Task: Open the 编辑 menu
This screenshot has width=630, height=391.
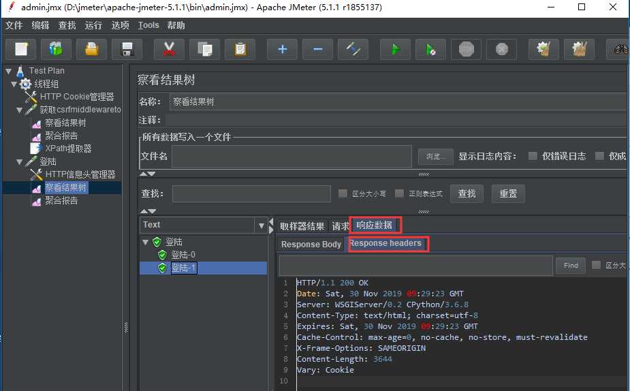Action: click(40, 25)
